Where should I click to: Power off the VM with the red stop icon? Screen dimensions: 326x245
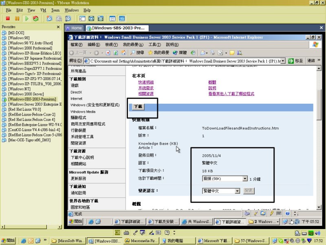[8, 18]
